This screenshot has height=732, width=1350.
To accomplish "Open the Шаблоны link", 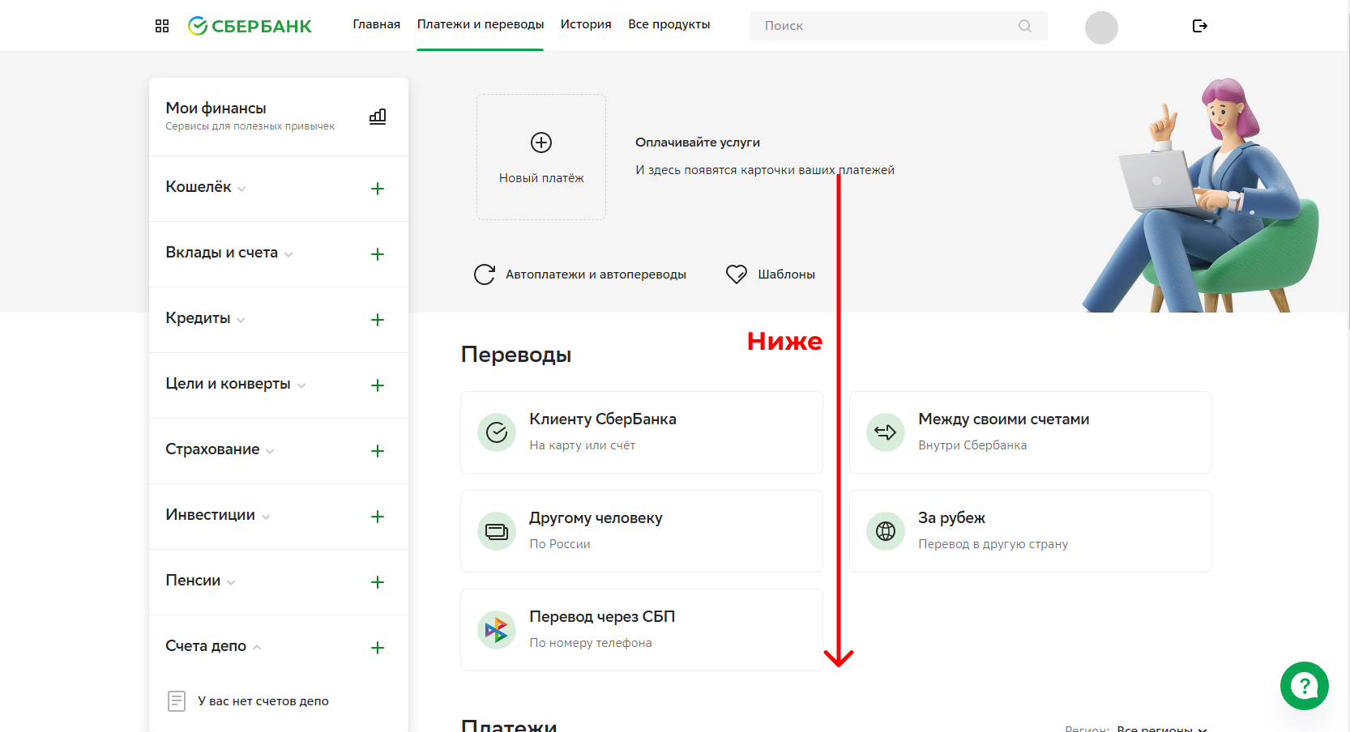I will pyautogui.click(x=786, y=274).
